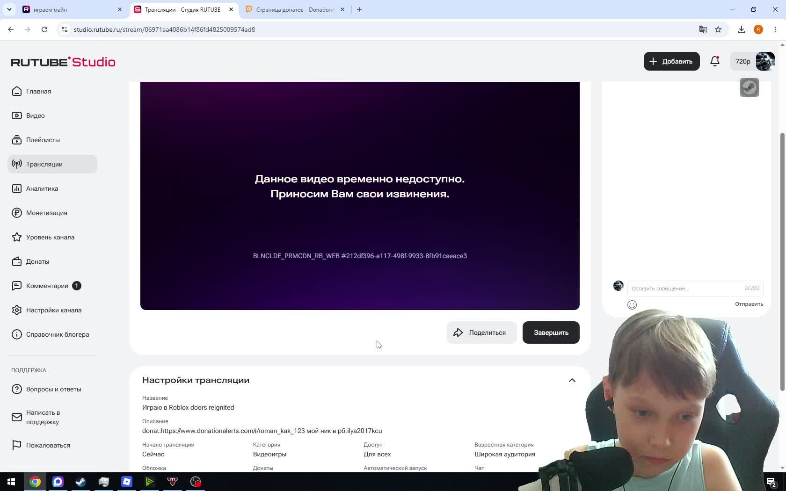This screenshot has width=786, height=491.
Task: Click the chat message input field
Action: pyautogui.click(x=695, y=288)
